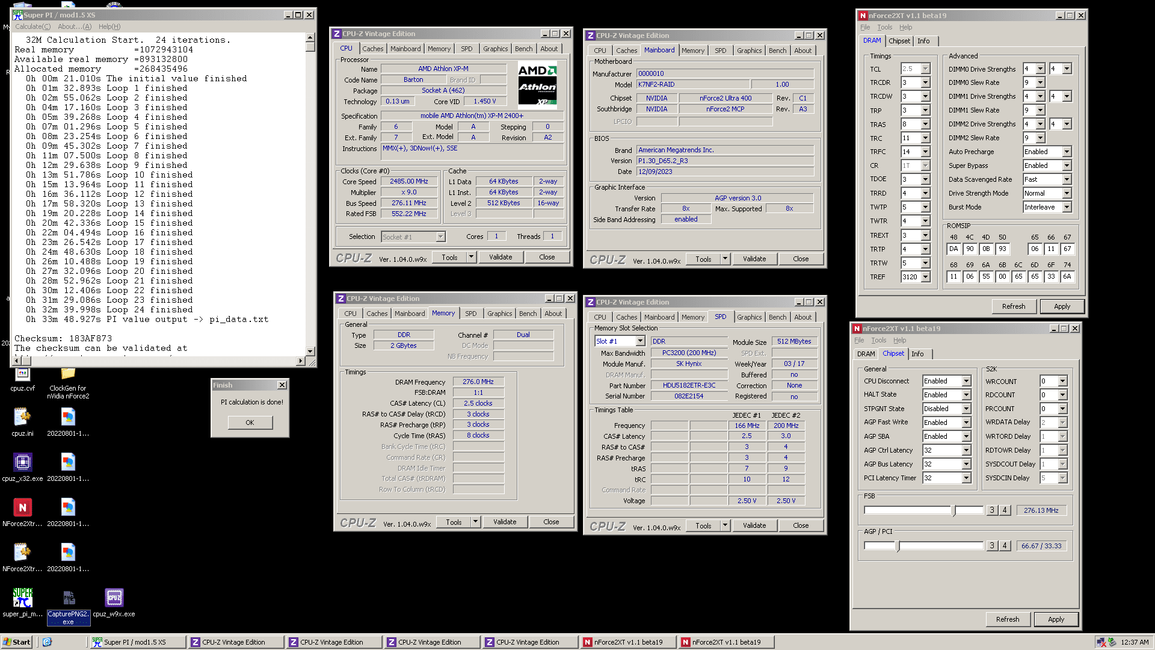Click the Super PI / mod1.5 XS taskbar button

point(137,642)
